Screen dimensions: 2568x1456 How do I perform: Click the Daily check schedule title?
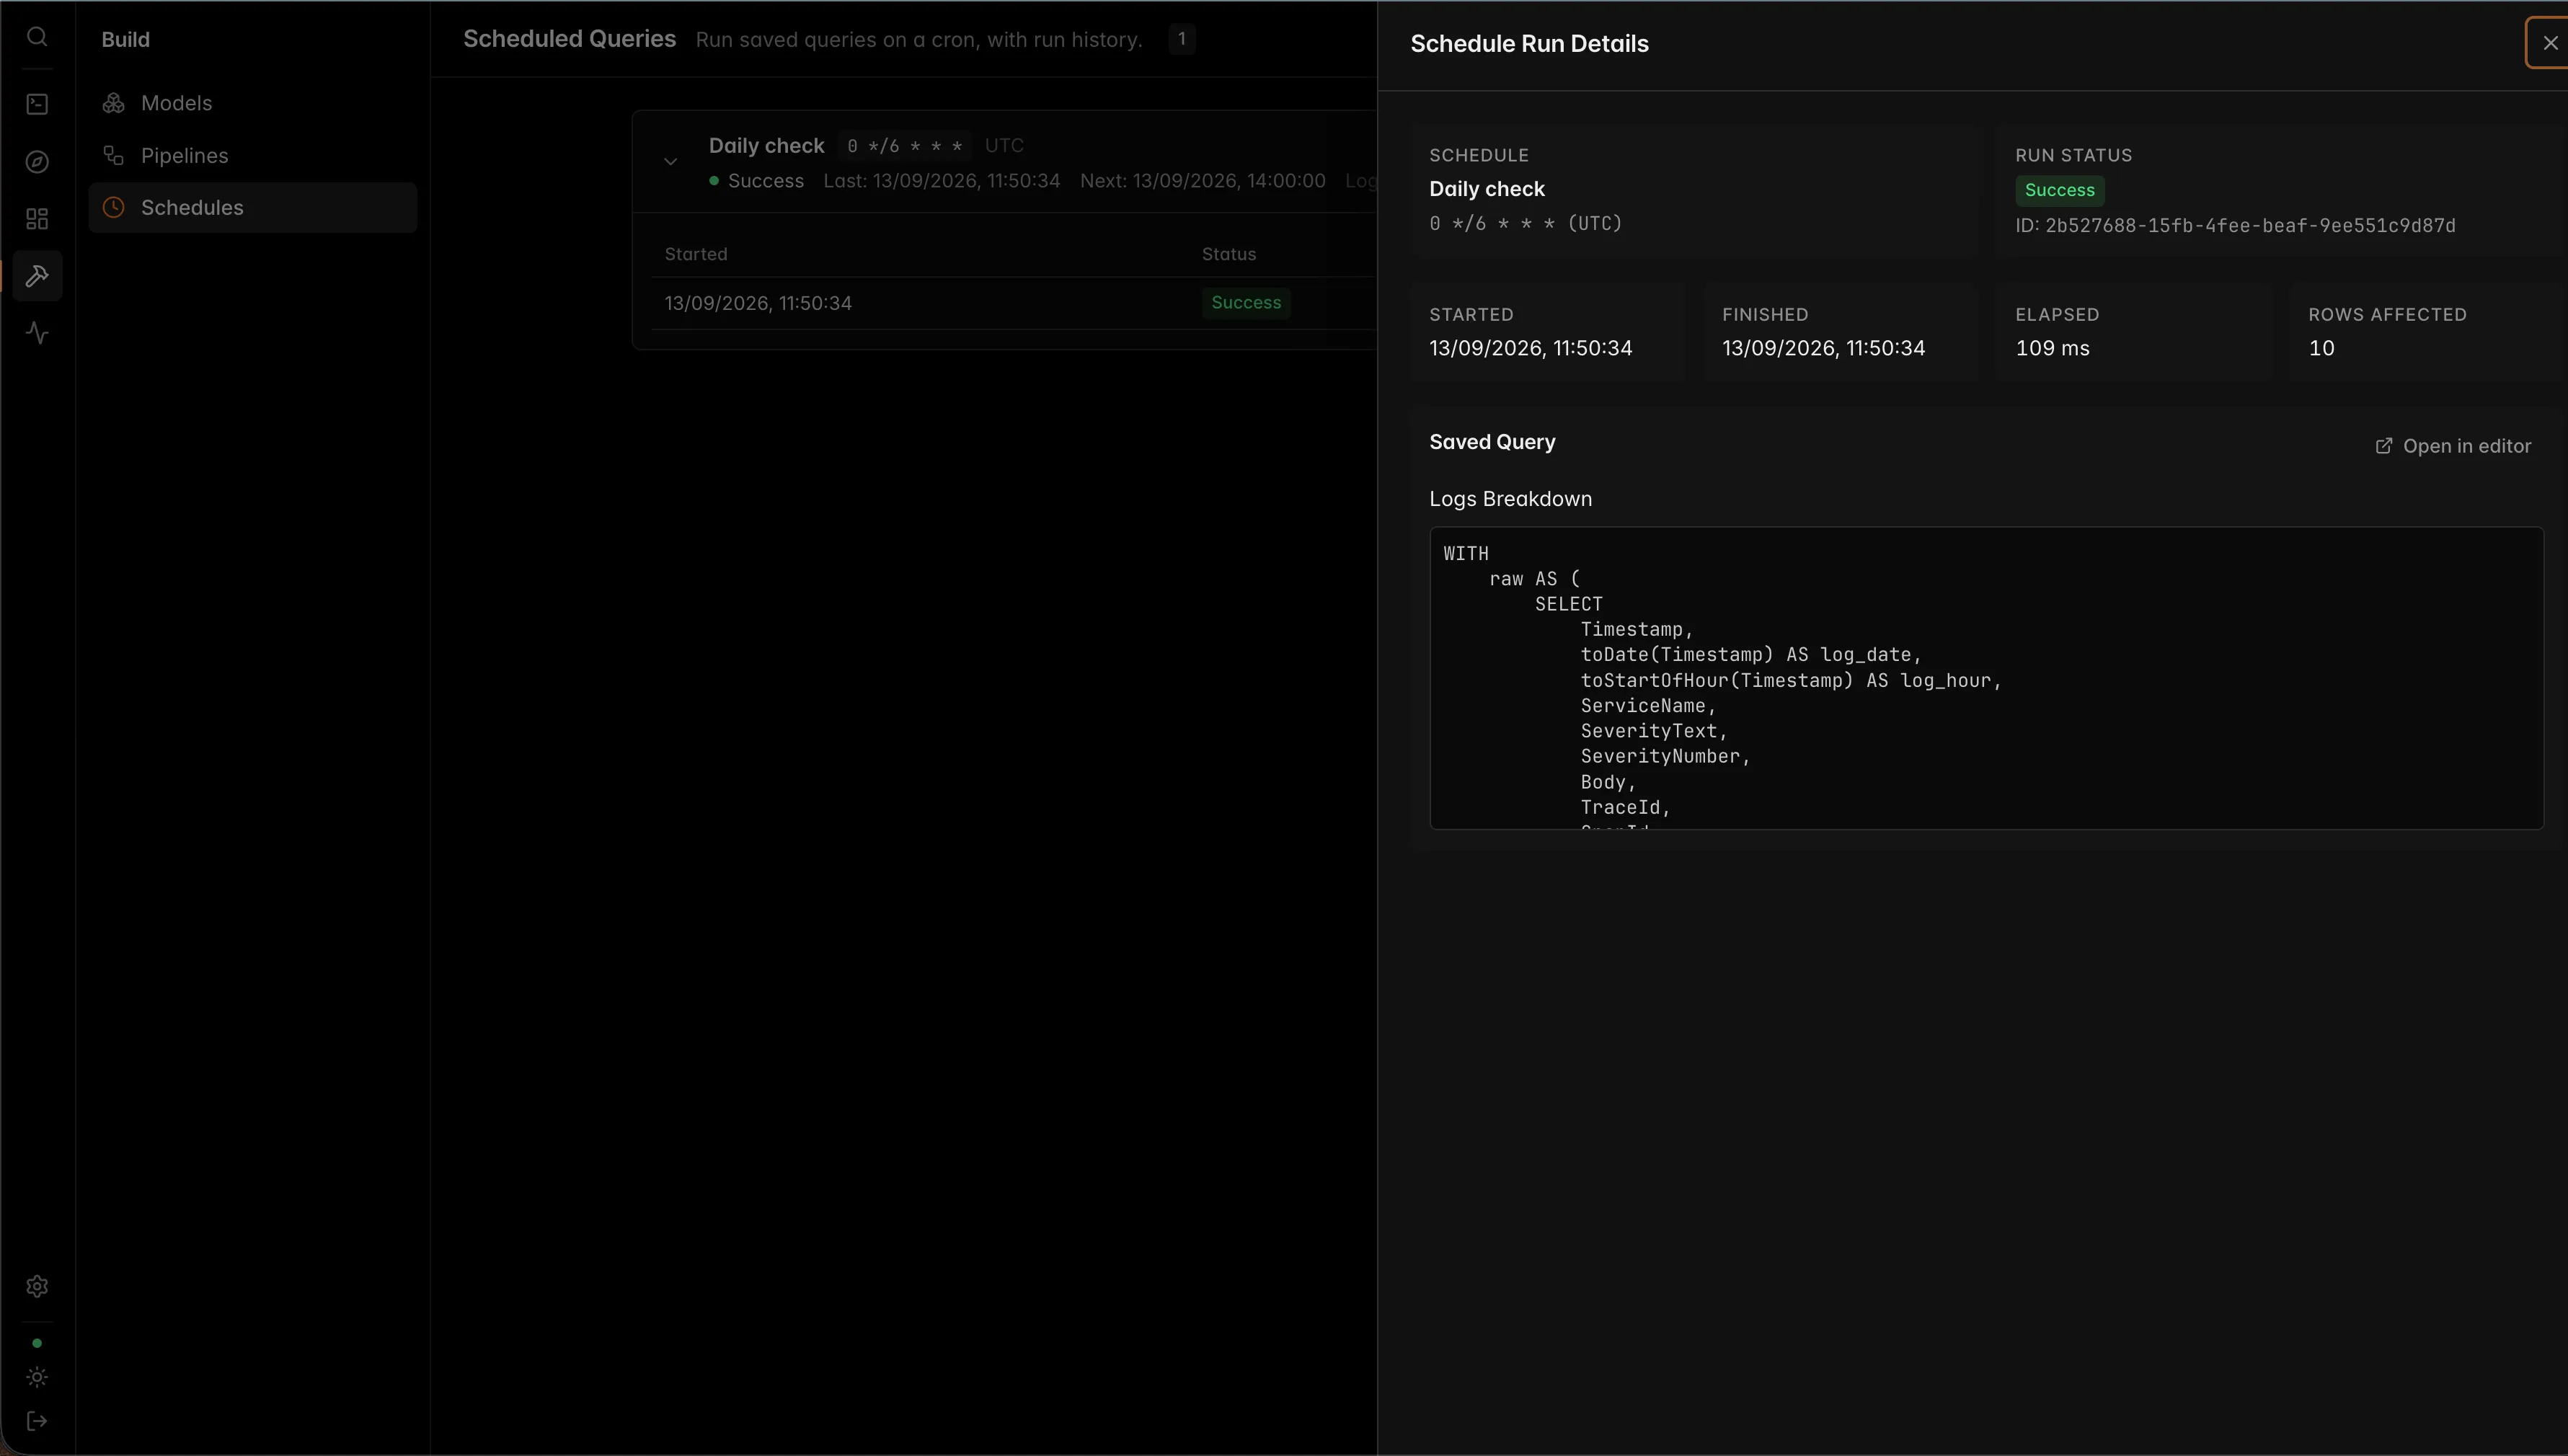(766, 145)
